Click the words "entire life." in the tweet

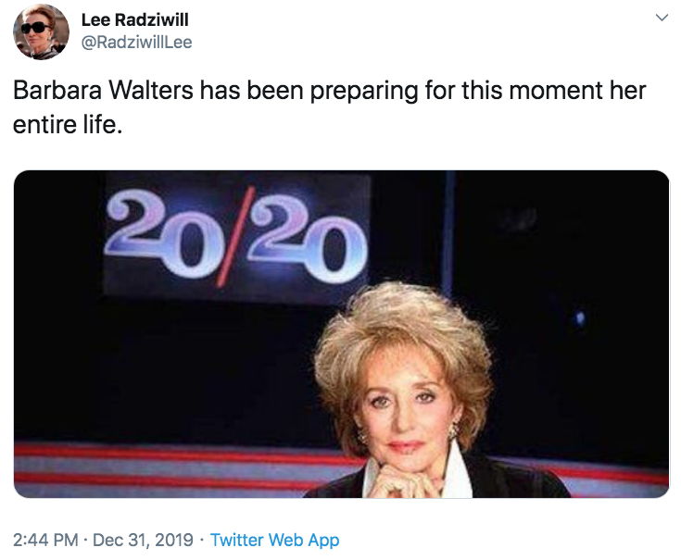[68, 124]
